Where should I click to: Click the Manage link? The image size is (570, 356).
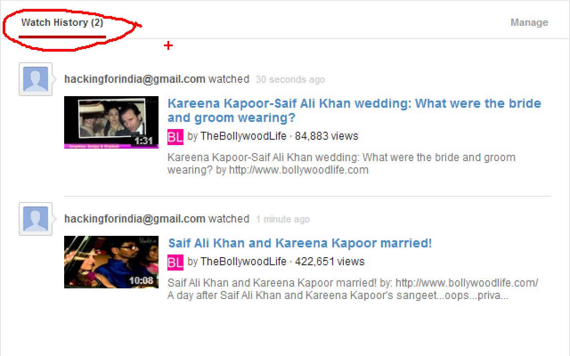[x=529, y=23]
